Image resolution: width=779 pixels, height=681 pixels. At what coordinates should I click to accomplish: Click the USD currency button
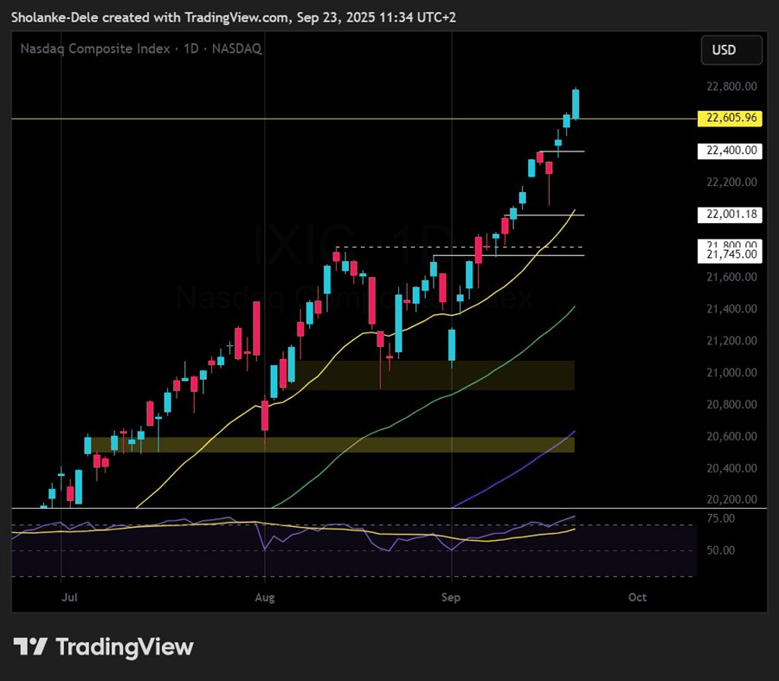click(731, 50)
